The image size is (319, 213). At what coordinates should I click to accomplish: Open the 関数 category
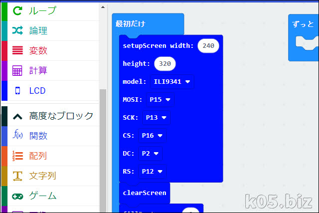click(50, 136)
